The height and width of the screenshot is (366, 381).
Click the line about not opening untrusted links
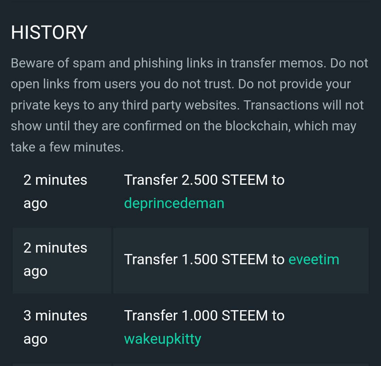181,84
